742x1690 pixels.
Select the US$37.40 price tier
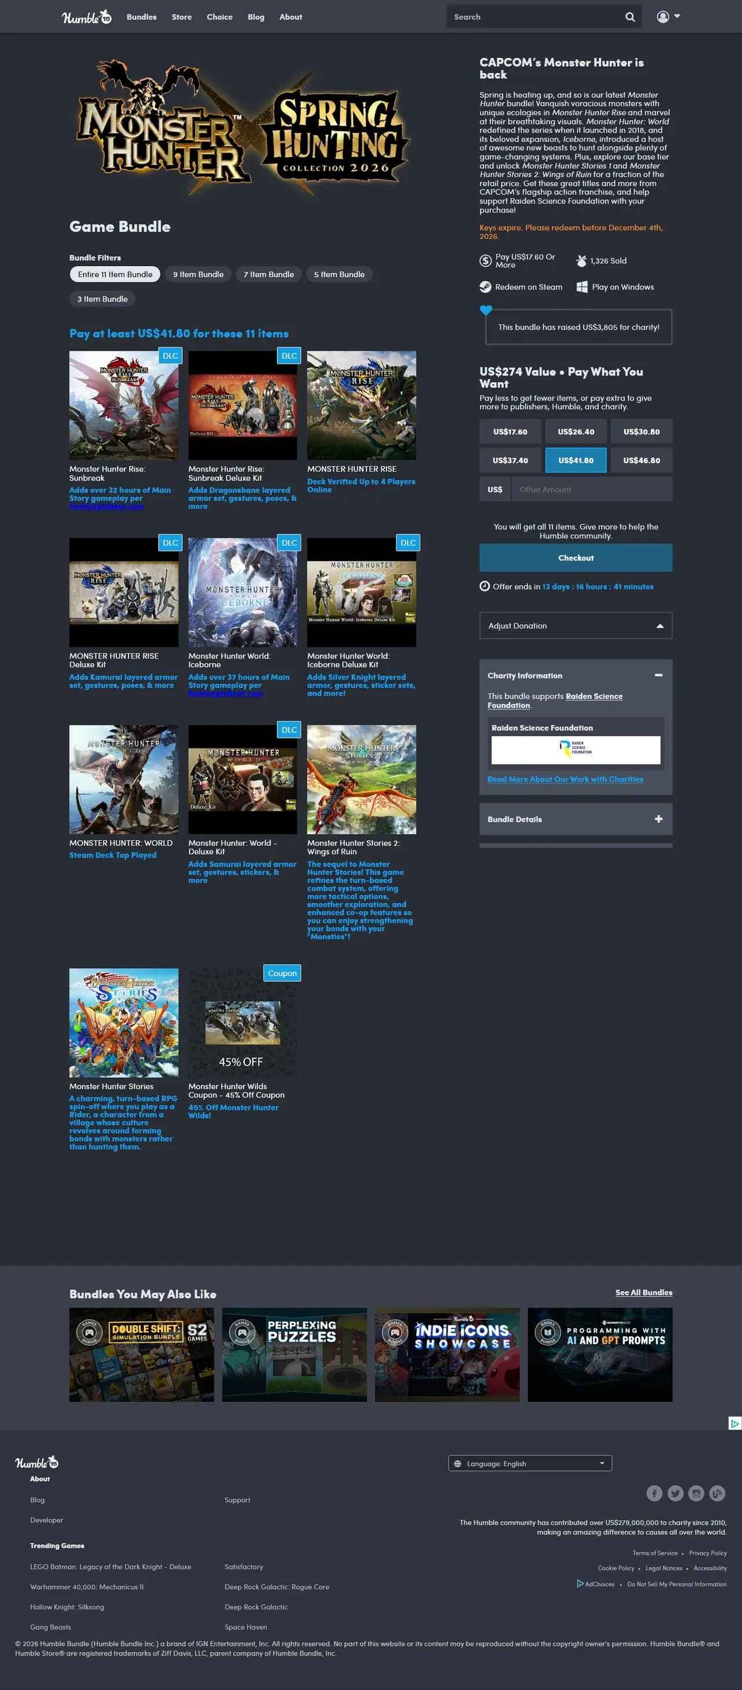tap(510, 460)
